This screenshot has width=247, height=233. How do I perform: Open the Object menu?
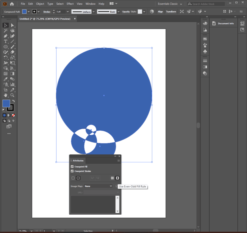[40, 4]
